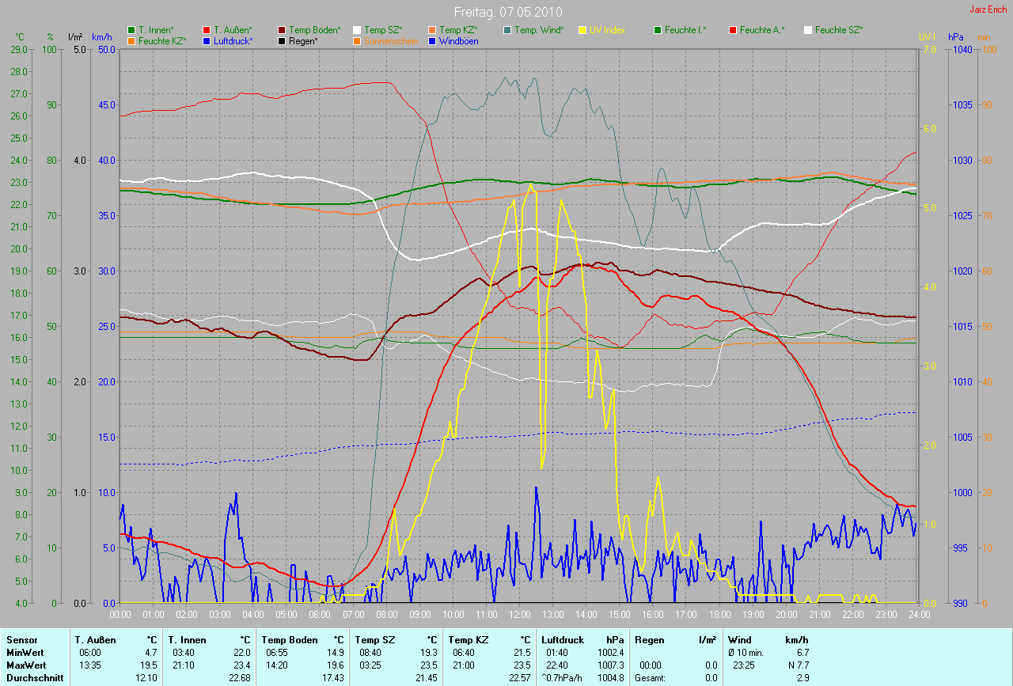Click the white Feuchte SZ legend swatch

[808, 30]
